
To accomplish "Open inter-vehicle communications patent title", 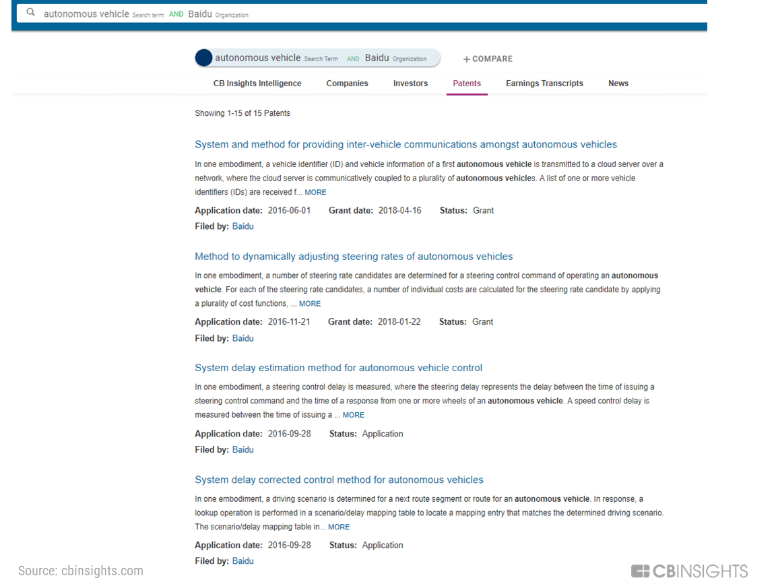I will pyautogui.click(x=406, y=145).
